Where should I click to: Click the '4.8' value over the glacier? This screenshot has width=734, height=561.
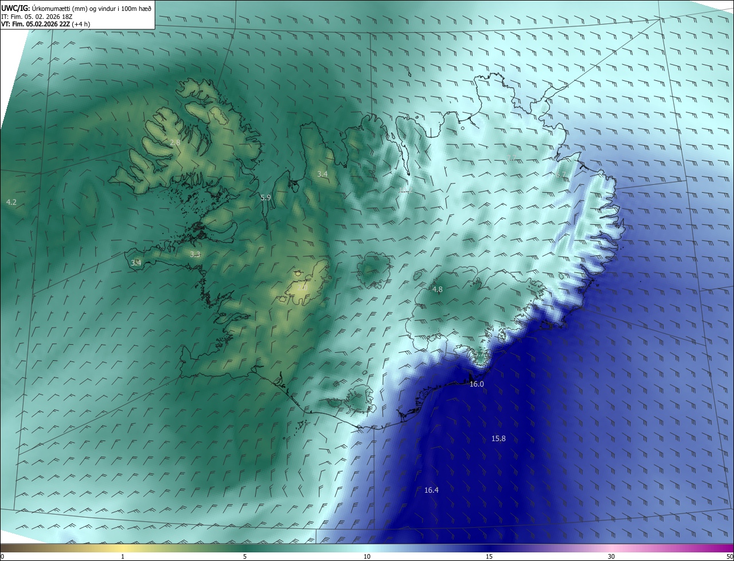pyautogui.click(x=437, y=290)
